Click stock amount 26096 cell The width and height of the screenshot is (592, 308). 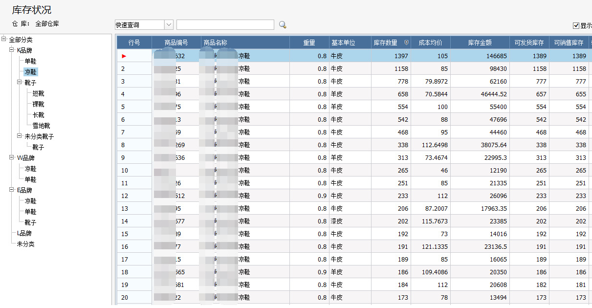480,196
